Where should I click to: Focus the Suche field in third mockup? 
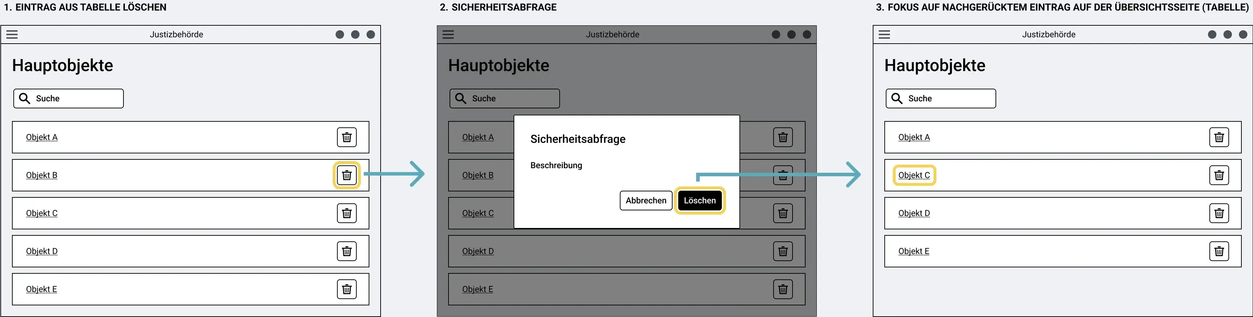point(941,98)
